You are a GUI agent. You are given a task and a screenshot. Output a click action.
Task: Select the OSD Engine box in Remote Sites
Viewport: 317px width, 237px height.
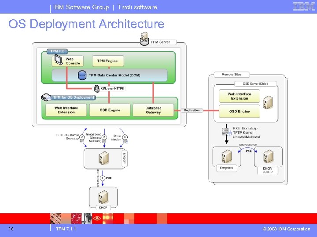240,111
